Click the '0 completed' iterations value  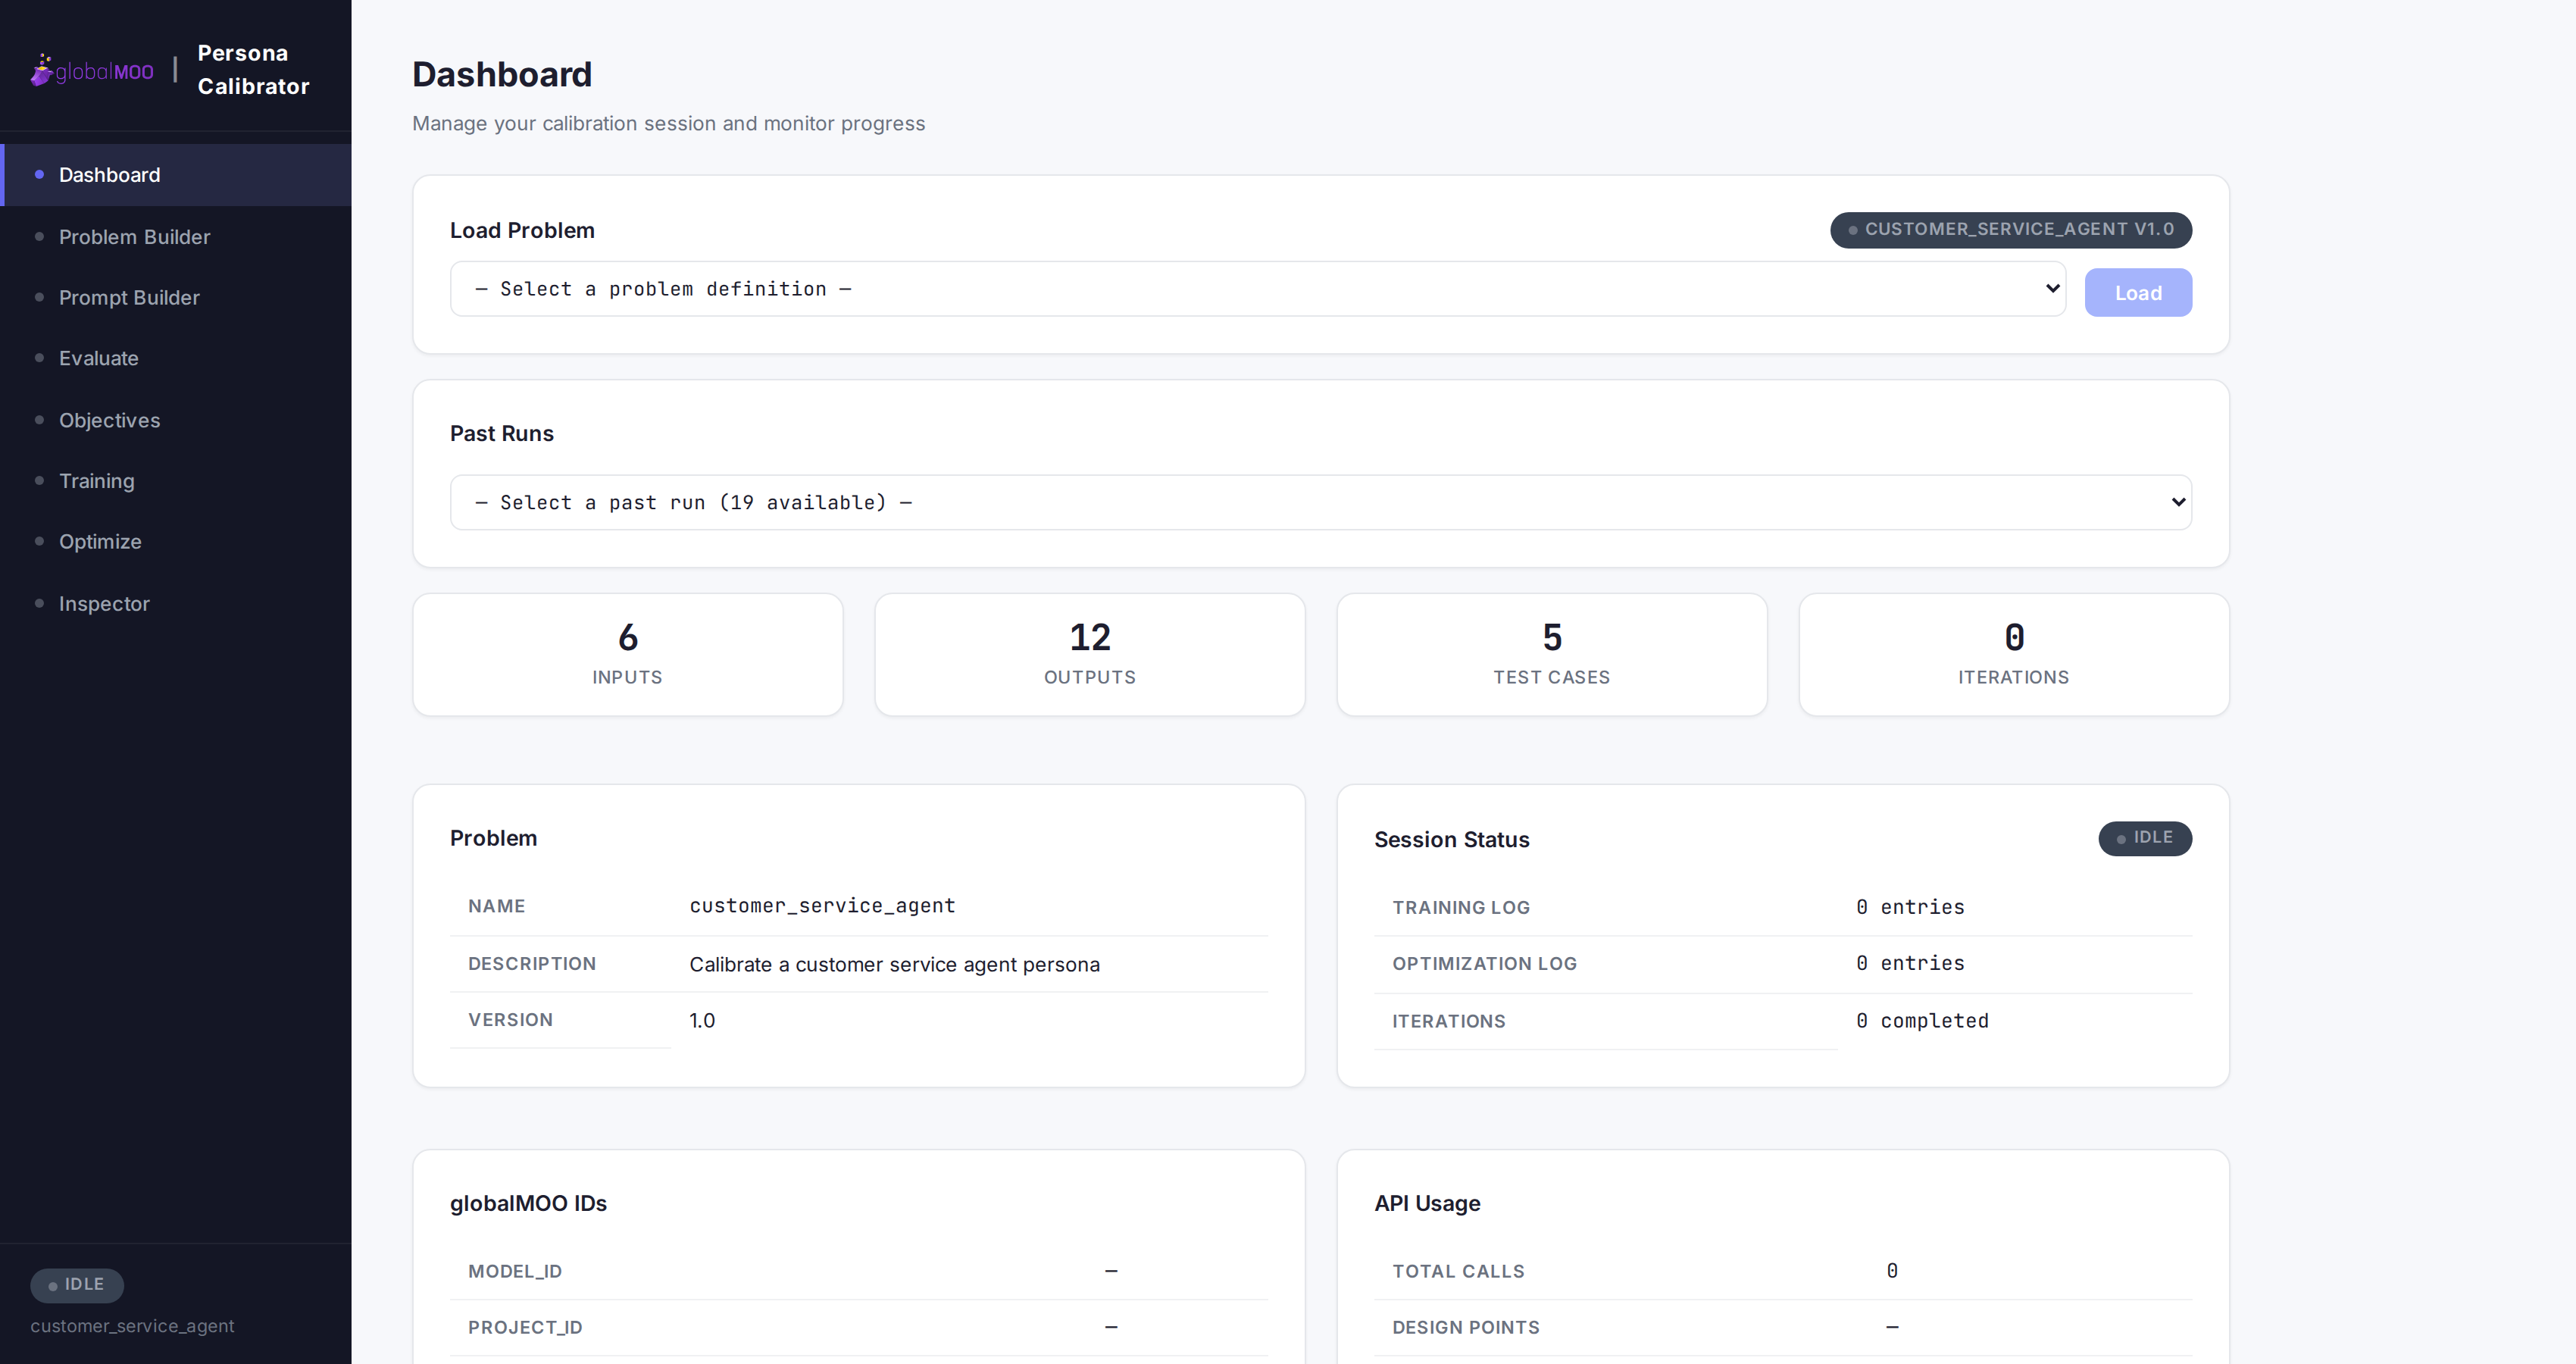[1922, 1021]
